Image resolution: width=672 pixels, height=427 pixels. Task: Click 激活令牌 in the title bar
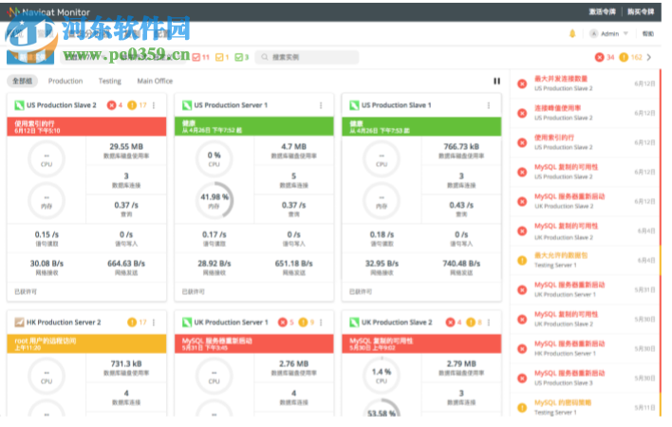coord(602,12)
